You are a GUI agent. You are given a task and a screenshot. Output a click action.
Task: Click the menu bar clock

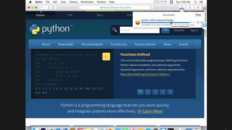pyautogui.click(x=183, y=2)
